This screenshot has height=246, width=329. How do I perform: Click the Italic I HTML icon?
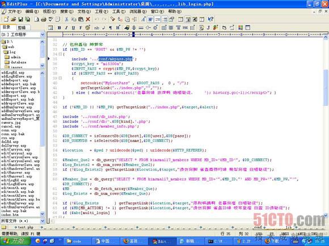click(66, 28)
